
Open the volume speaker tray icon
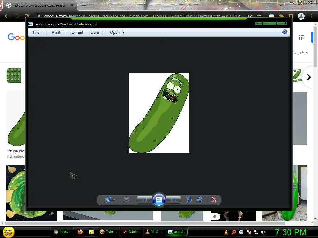point(264,232)
